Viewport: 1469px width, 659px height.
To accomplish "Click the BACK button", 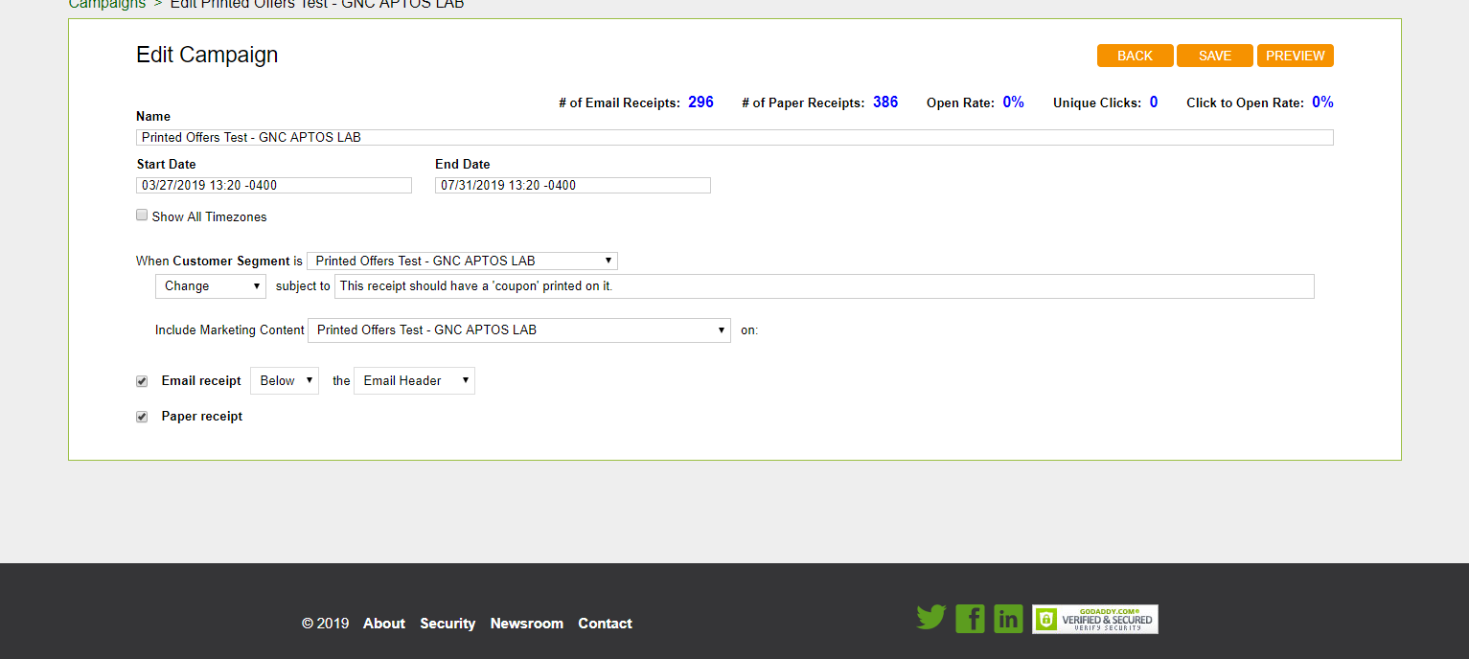I will (1136, 56).
